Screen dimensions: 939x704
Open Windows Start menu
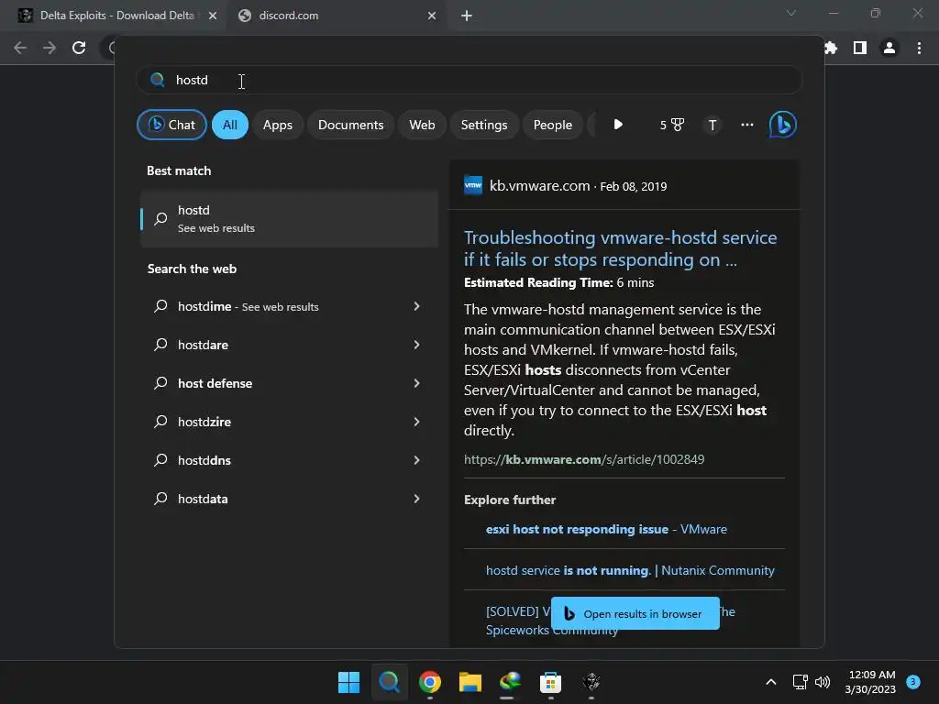coord(348,682)
